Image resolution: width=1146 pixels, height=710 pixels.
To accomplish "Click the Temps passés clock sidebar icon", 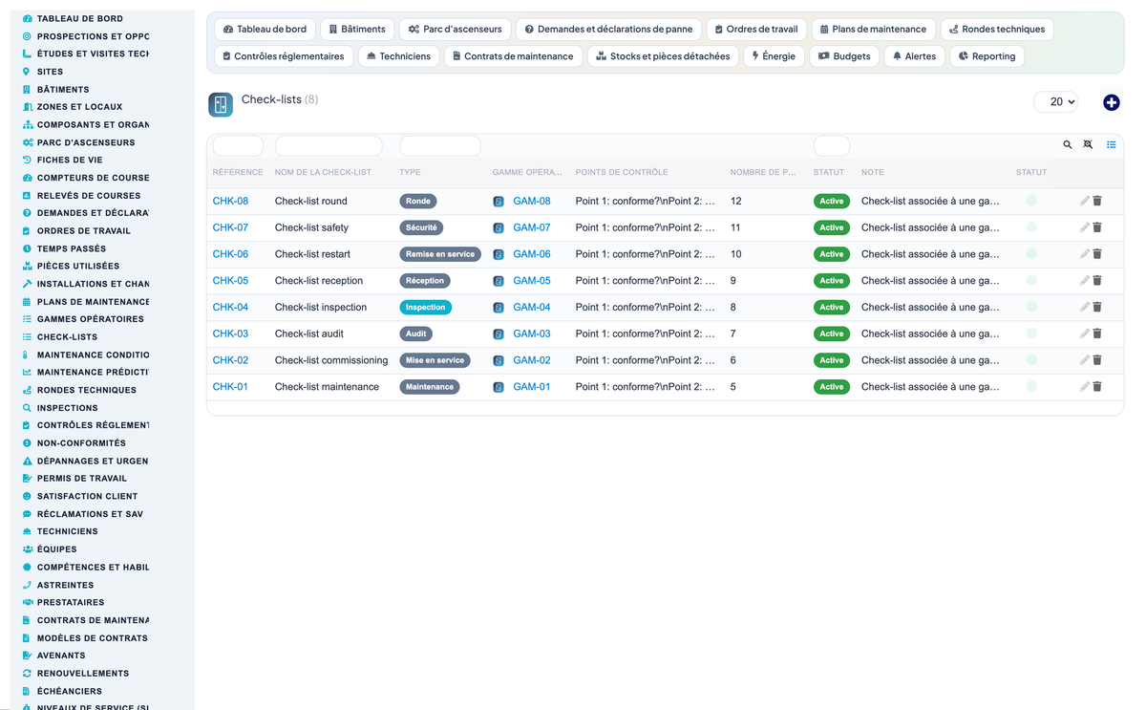I will pos(27,248).
